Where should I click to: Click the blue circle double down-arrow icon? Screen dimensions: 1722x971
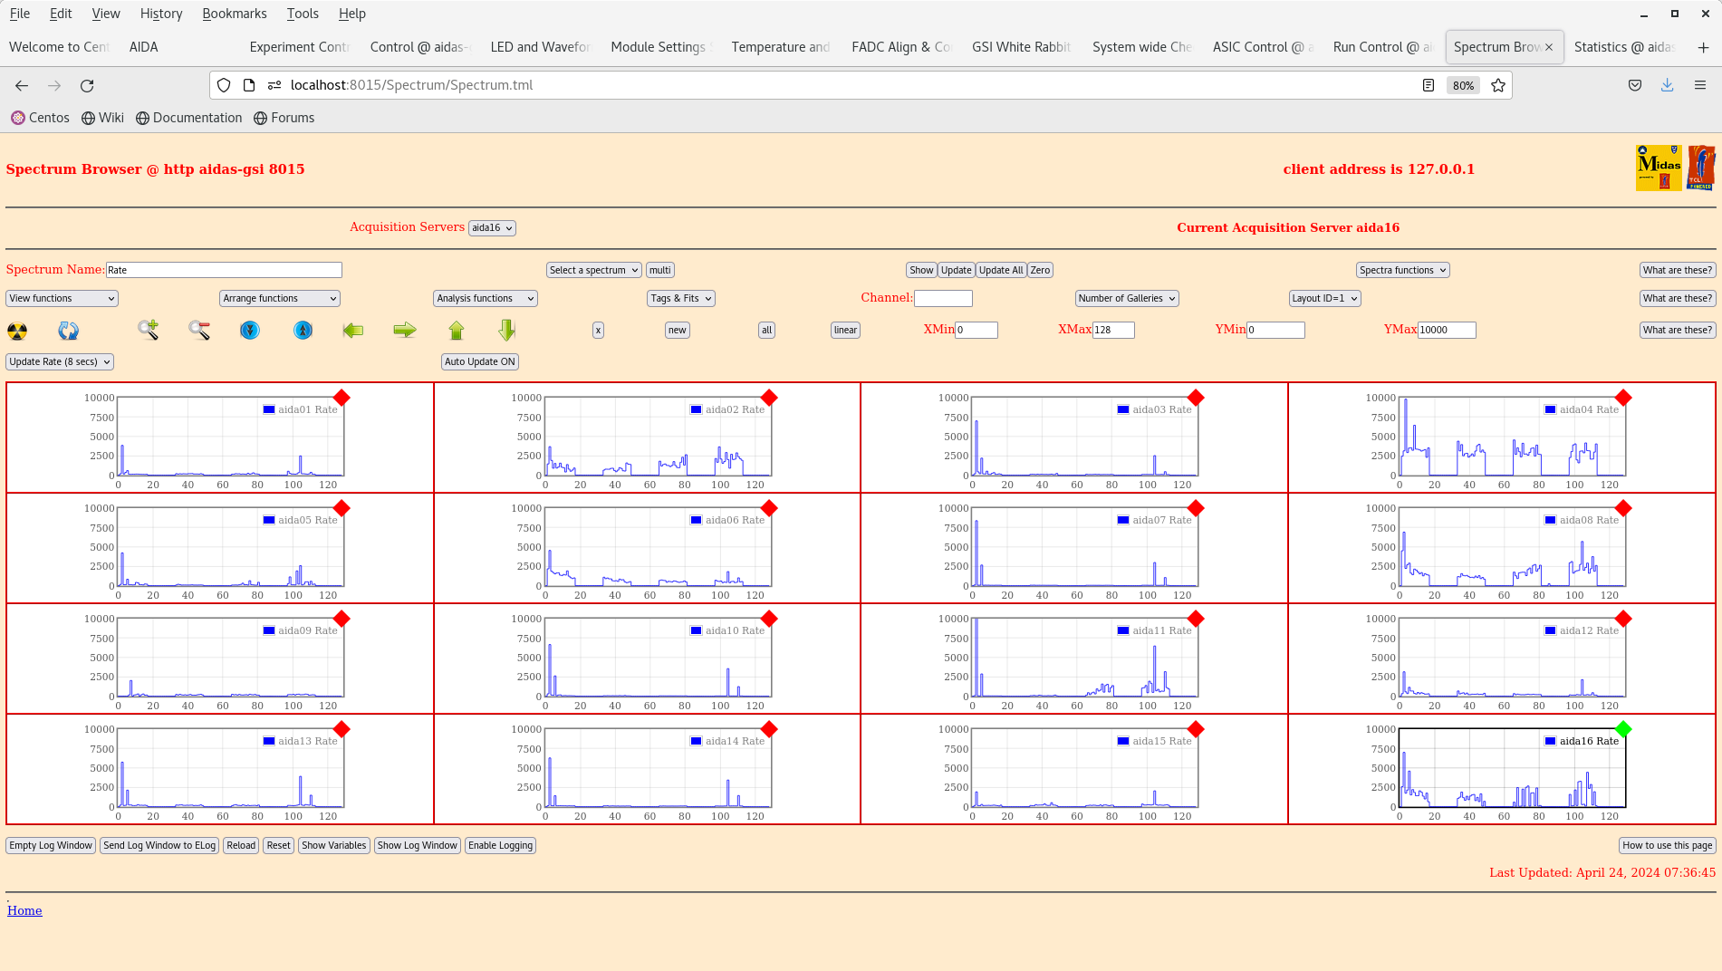250,331
